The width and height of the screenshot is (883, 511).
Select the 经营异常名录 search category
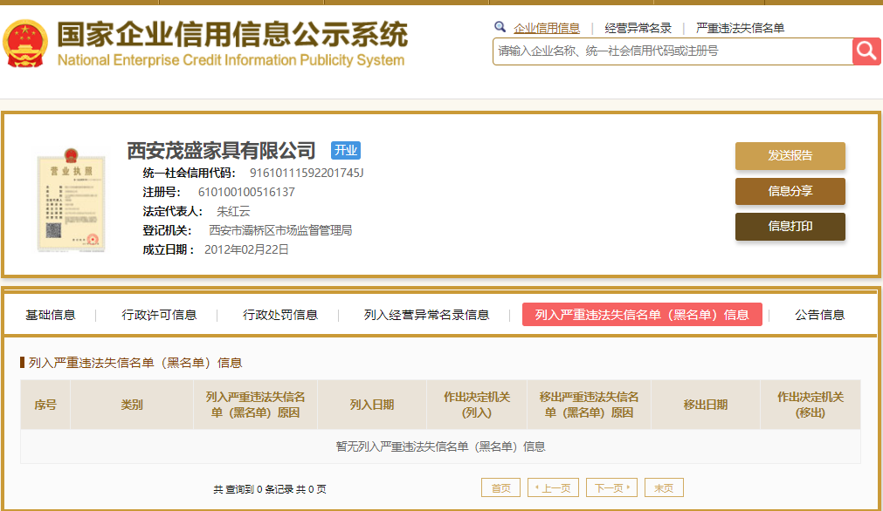click(638, 28)
